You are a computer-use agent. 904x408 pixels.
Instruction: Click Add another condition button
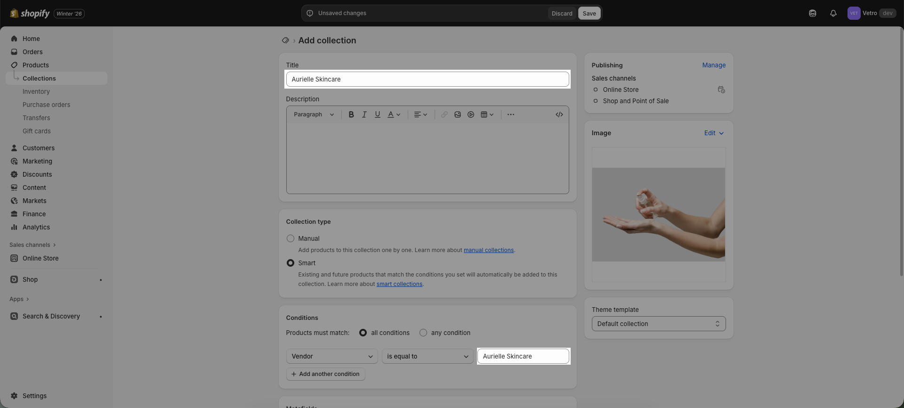point(325,374)
